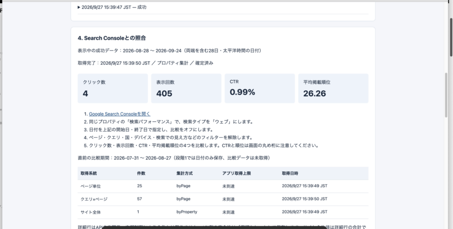453x229 pixels.
Task: Click the count 57 in クエリ×ページ row
Action: [x=139, y=199]
